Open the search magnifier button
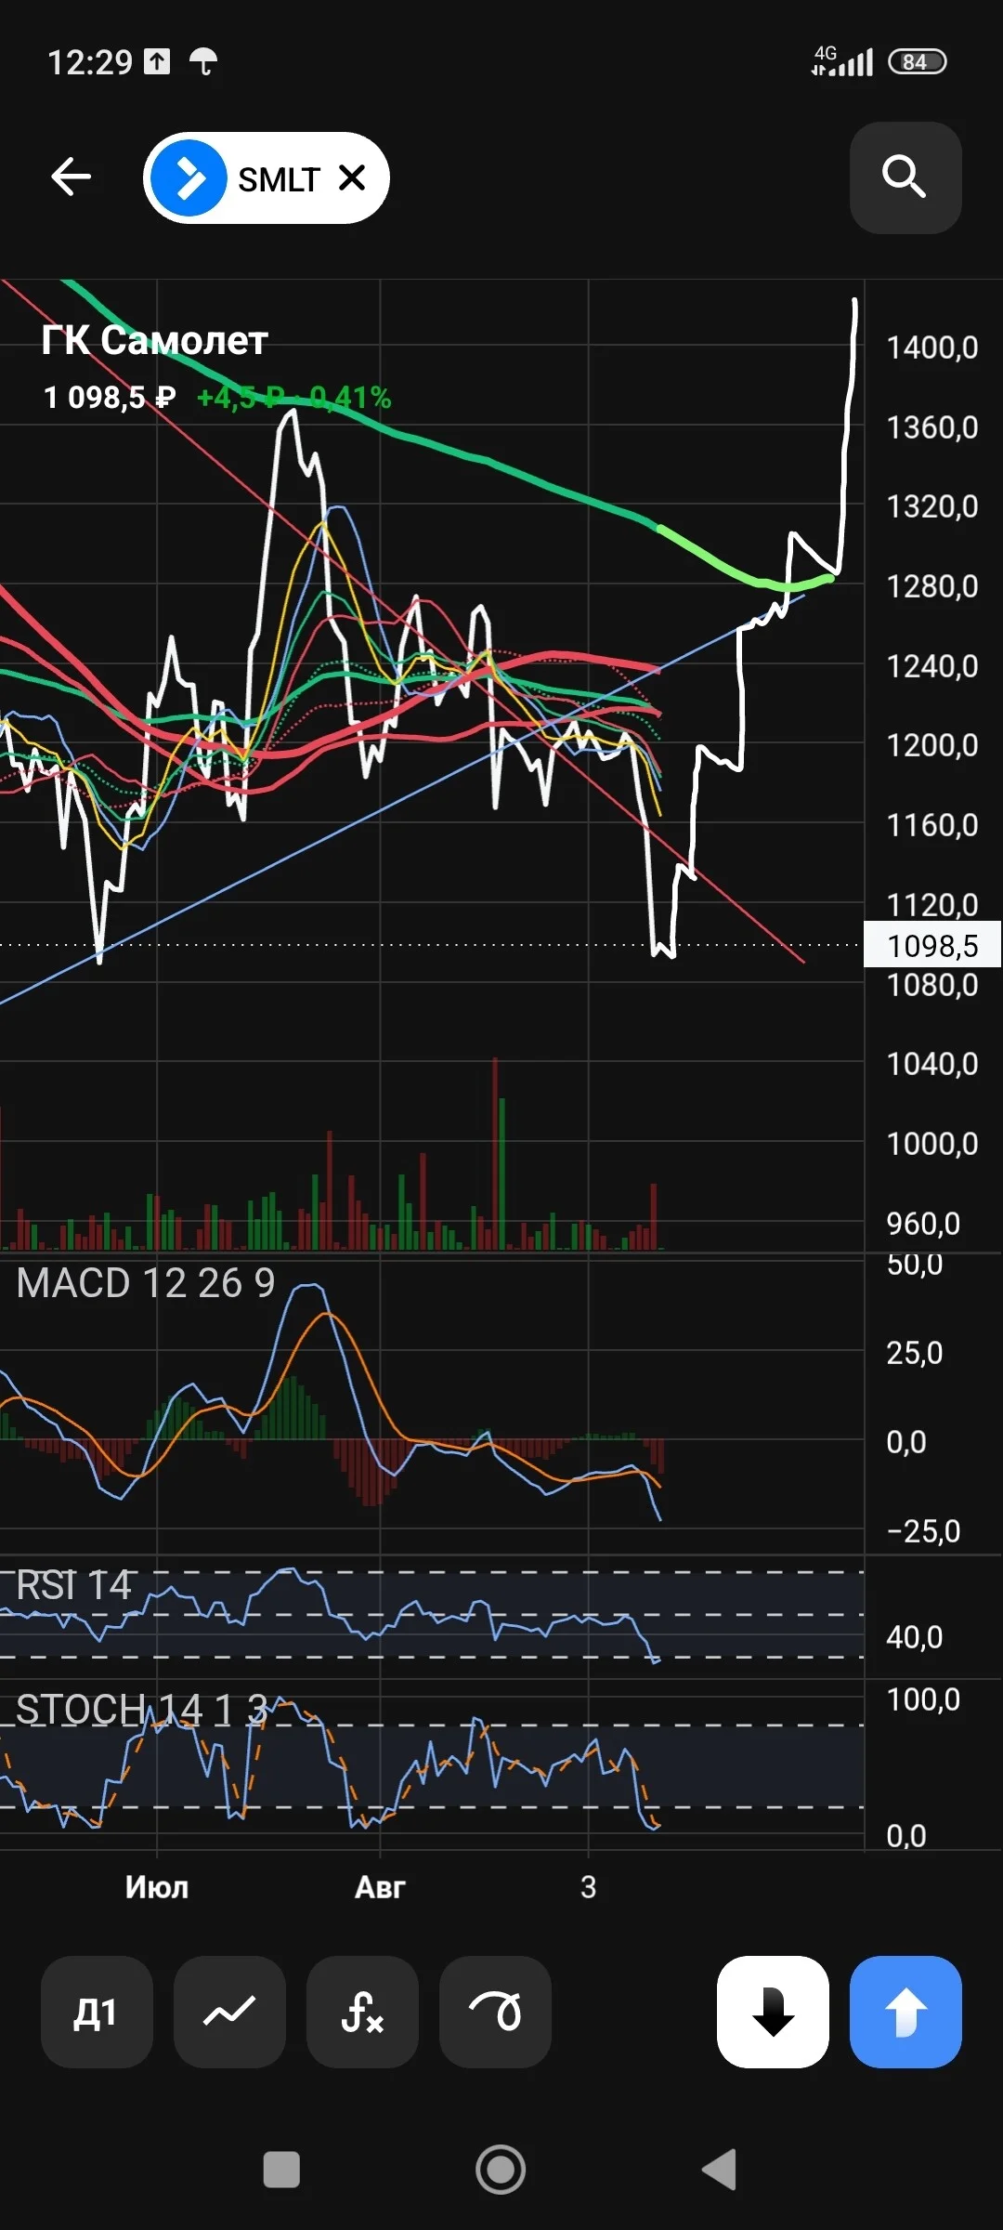This screenshot has height=2230, width=1003. coord(905,177)
